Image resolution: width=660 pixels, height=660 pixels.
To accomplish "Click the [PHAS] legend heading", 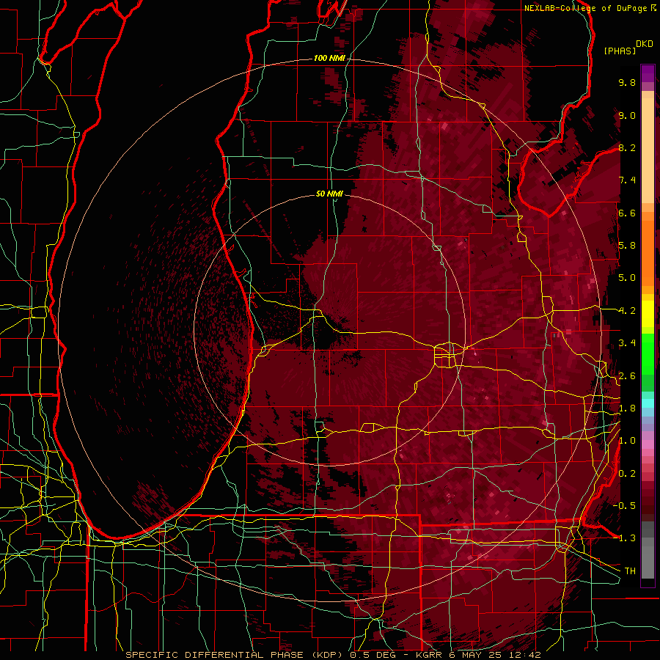I will click(620, 51).
